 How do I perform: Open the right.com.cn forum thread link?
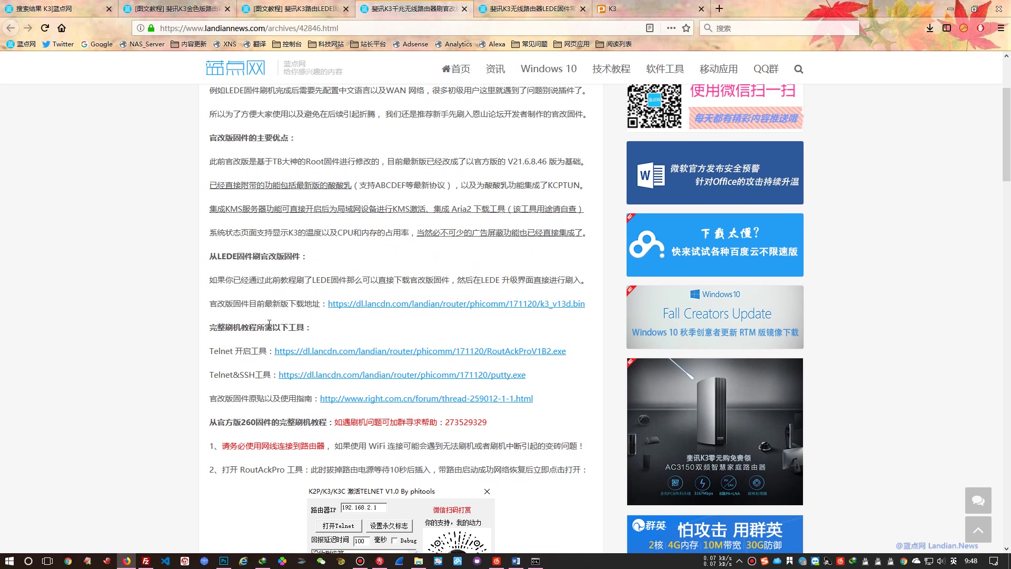(427, 398)
